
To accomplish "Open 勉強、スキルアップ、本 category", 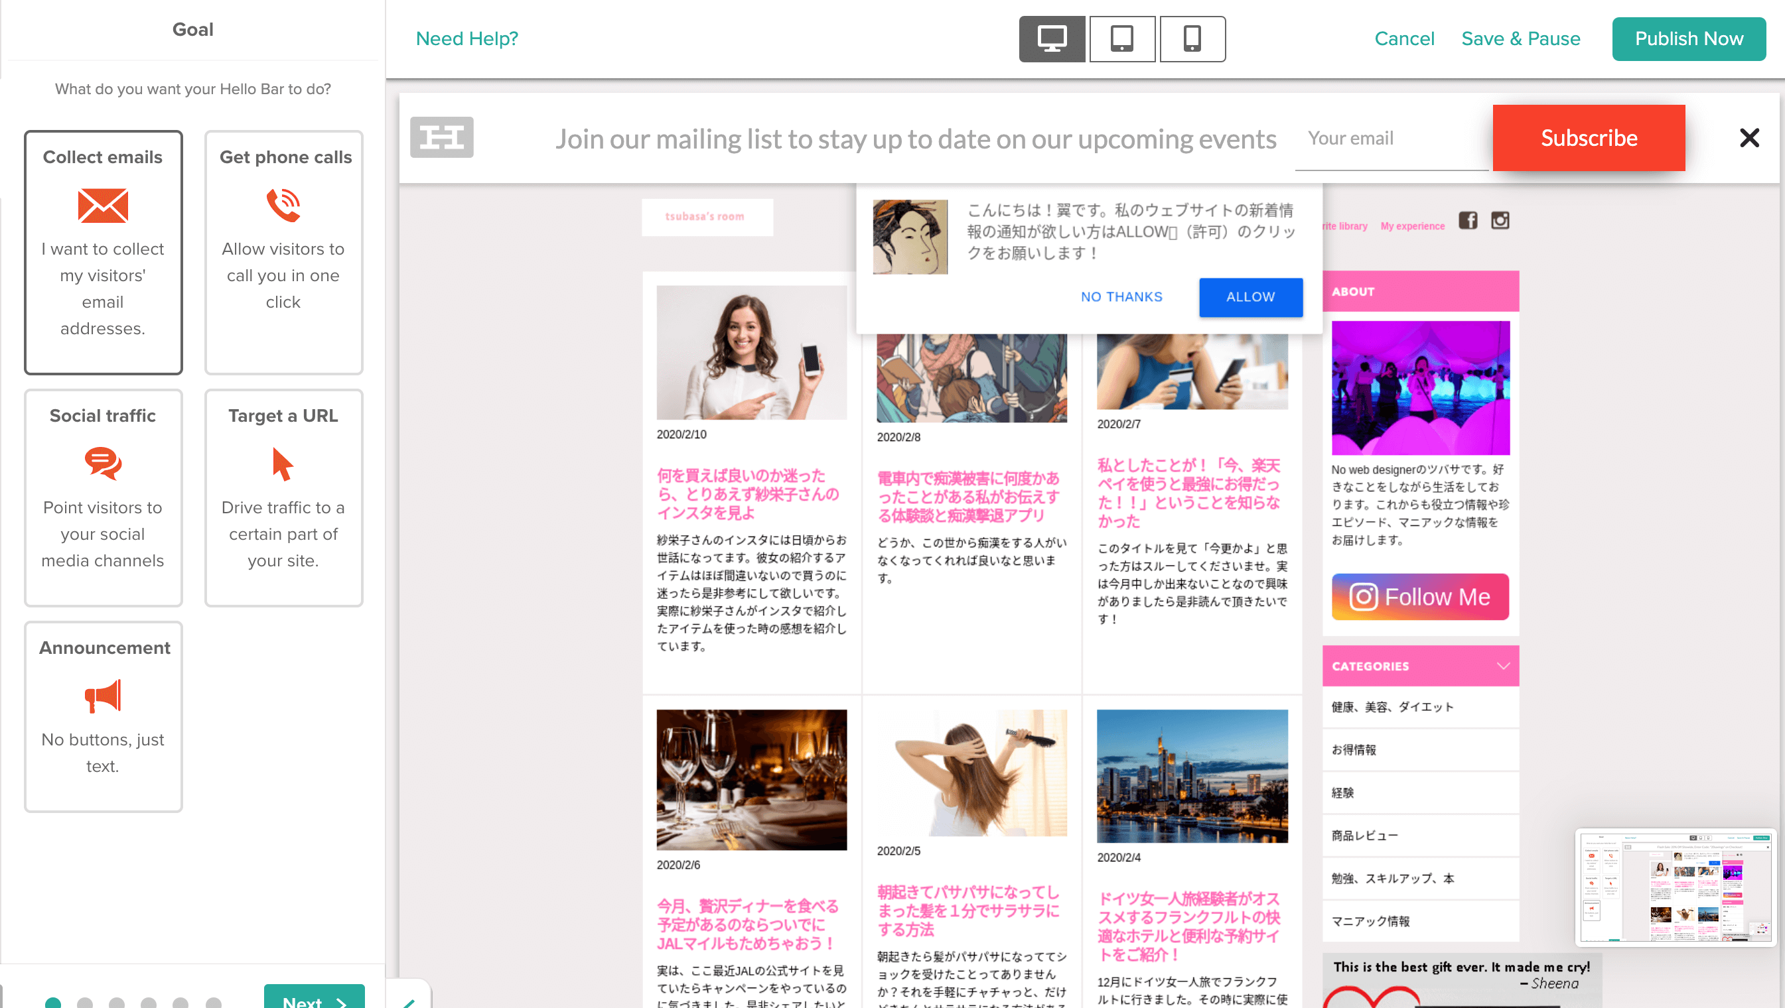I will tap(1421, 879).
